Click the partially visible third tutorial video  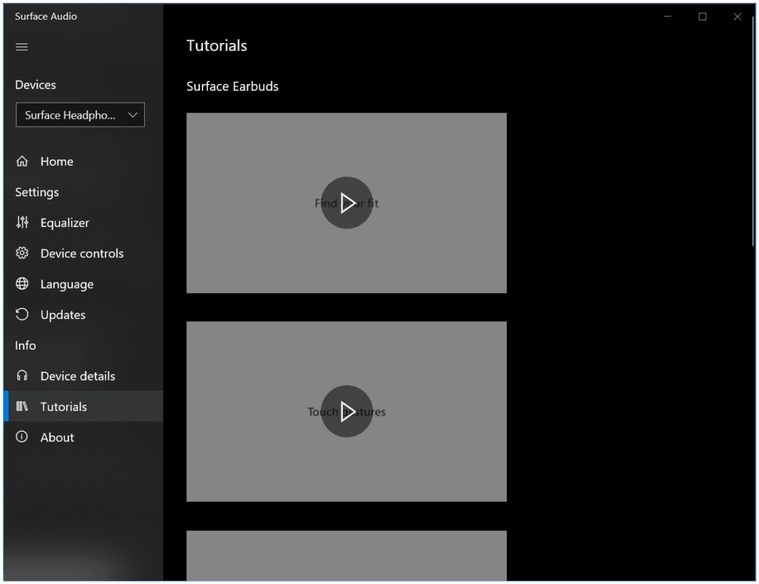coord(346,555)
